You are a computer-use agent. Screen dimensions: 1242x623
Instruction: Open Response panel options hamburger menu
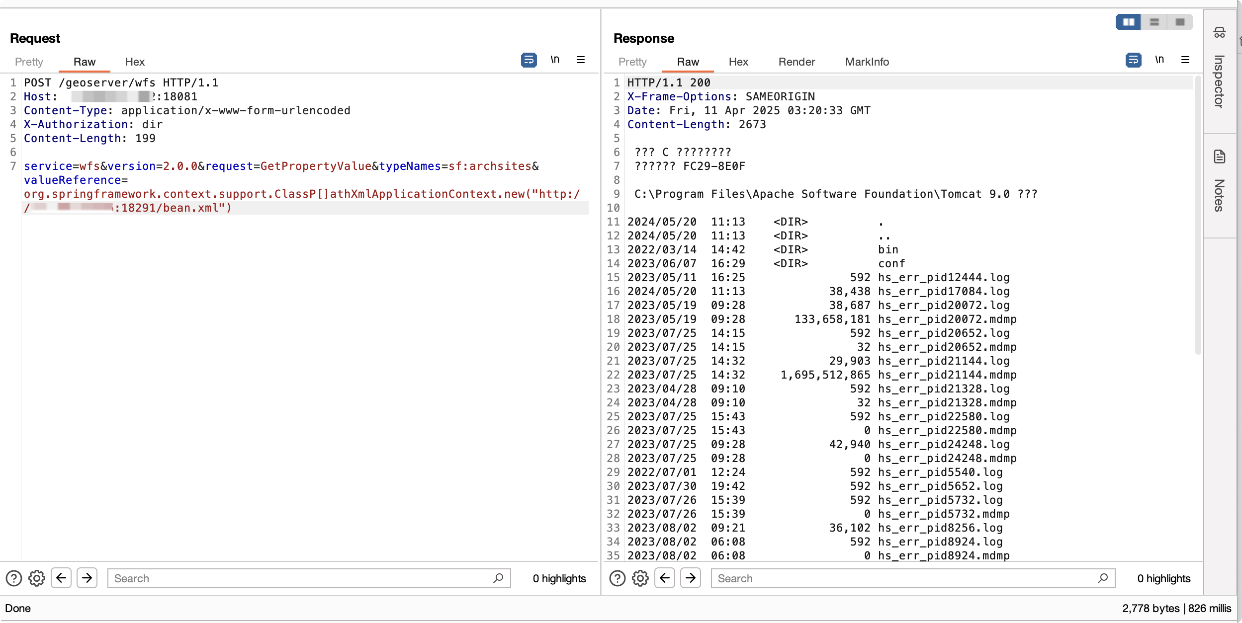1185,60
